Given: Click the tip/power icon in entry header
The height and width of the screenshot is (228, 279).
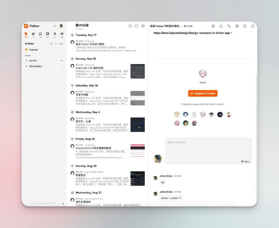Looking at the screenshot, I should pos(213,26).
